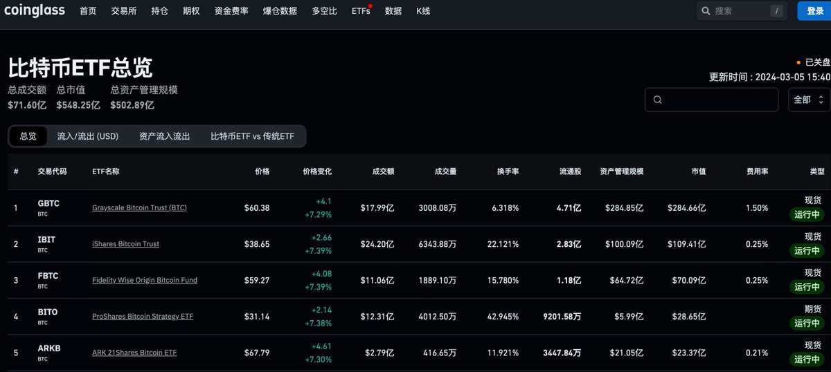Open the 期权 menu item
Viewport: 831px width, 372px height.
191,11
